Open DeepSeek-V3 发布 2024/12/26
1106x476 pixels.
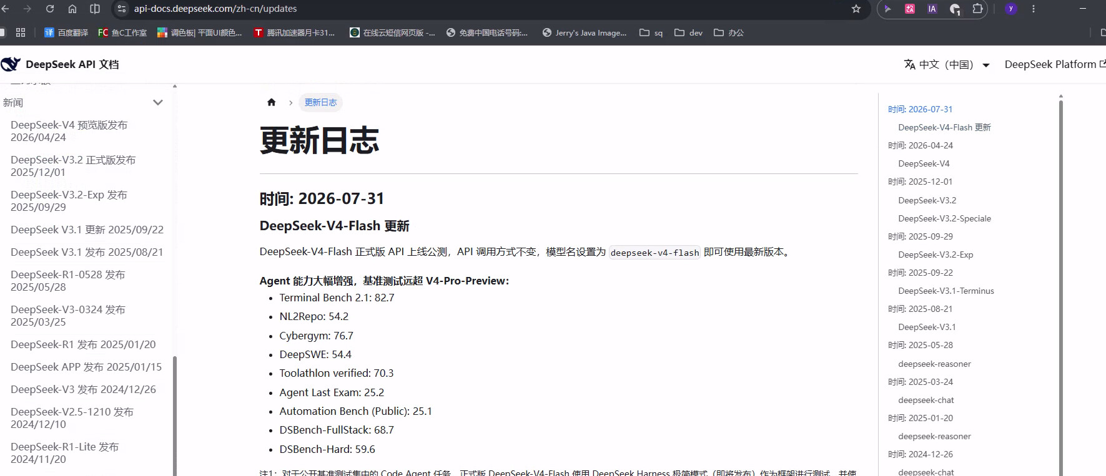click(83, 389)
